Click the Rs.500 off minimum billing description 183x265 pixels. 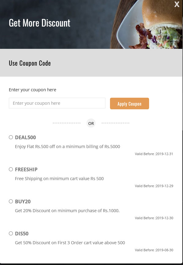68,147
